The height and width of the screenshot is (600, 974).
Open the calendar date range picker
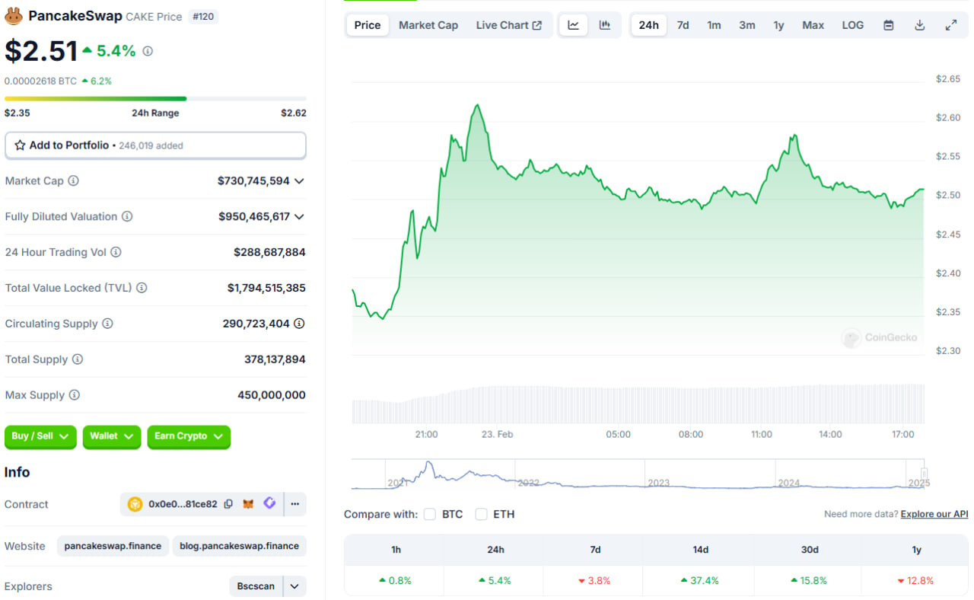pos(889,25)
